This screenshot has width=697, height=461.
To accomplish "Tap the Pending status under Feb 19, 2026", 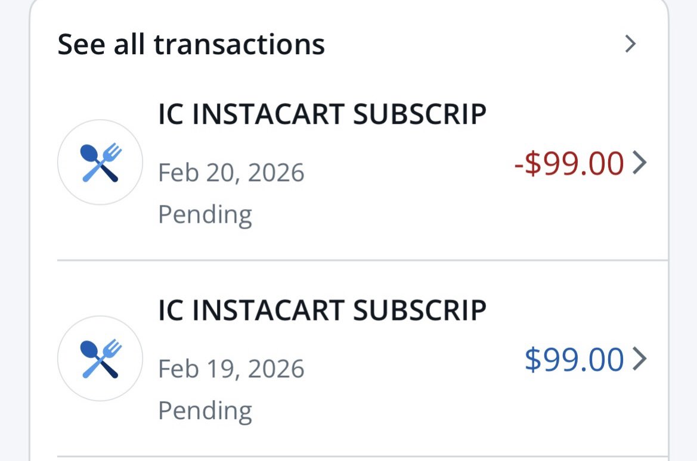I will [205, 410].
